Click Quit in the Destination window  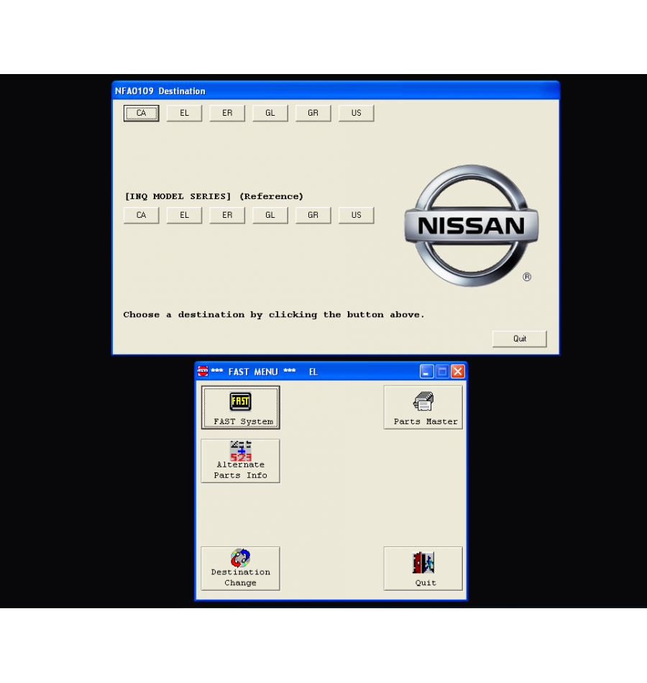tap(519, 339)
